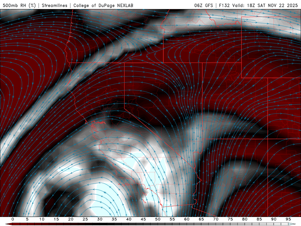The width and height of the screenshot is (301, 226).
Task: Click the colorbar label "5"
Action: (27, 219)
